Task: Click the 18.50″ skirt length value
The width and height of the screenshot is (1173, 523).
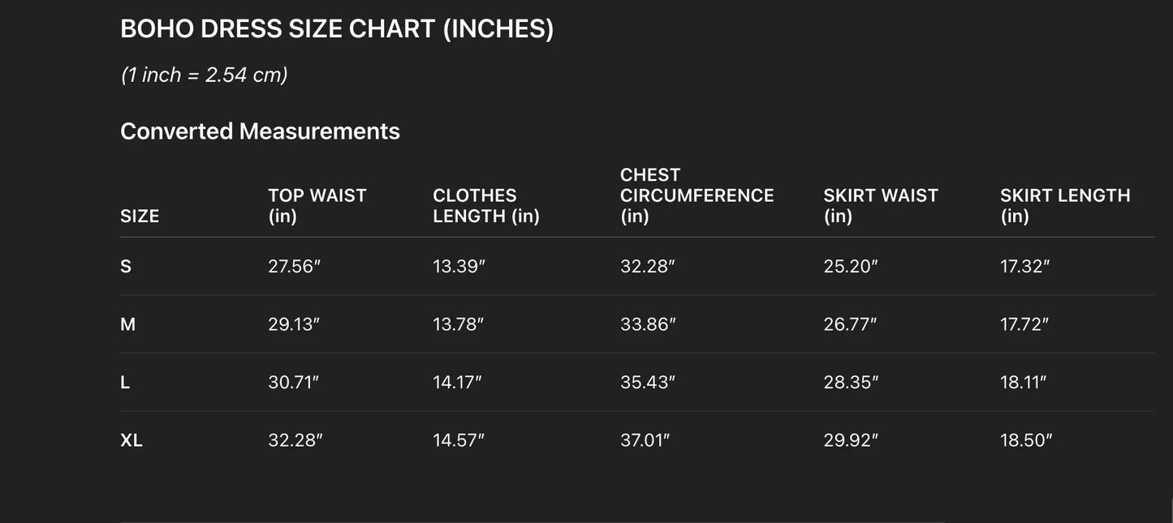Action: [x=1026, y=441]
